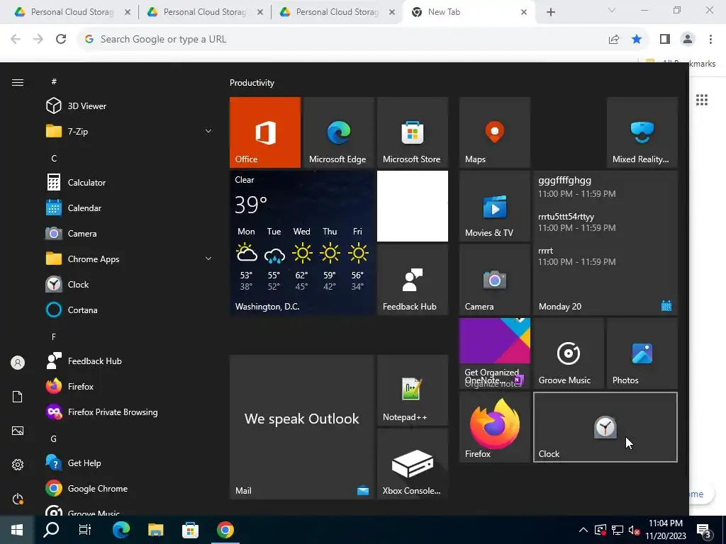Open Pictures from Start sidebar
Viewport: 726px width, 544px height.
[x=18, y=431]
